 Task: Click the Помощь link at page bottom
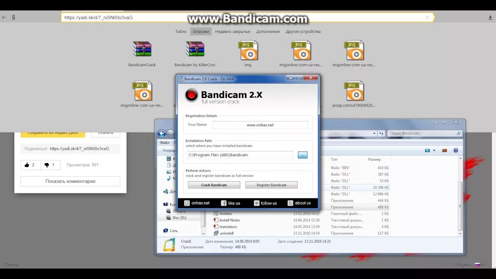click(12, 265)
